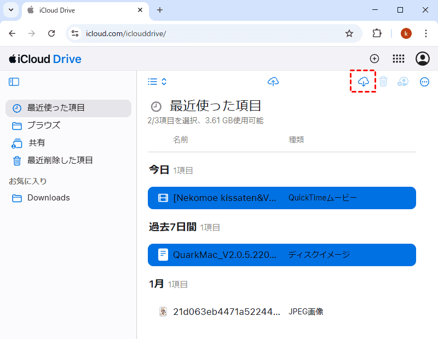Viewport: 438px width, 339px height.
Task: Click the download cloud icon
Action: (x=363, y=82)
